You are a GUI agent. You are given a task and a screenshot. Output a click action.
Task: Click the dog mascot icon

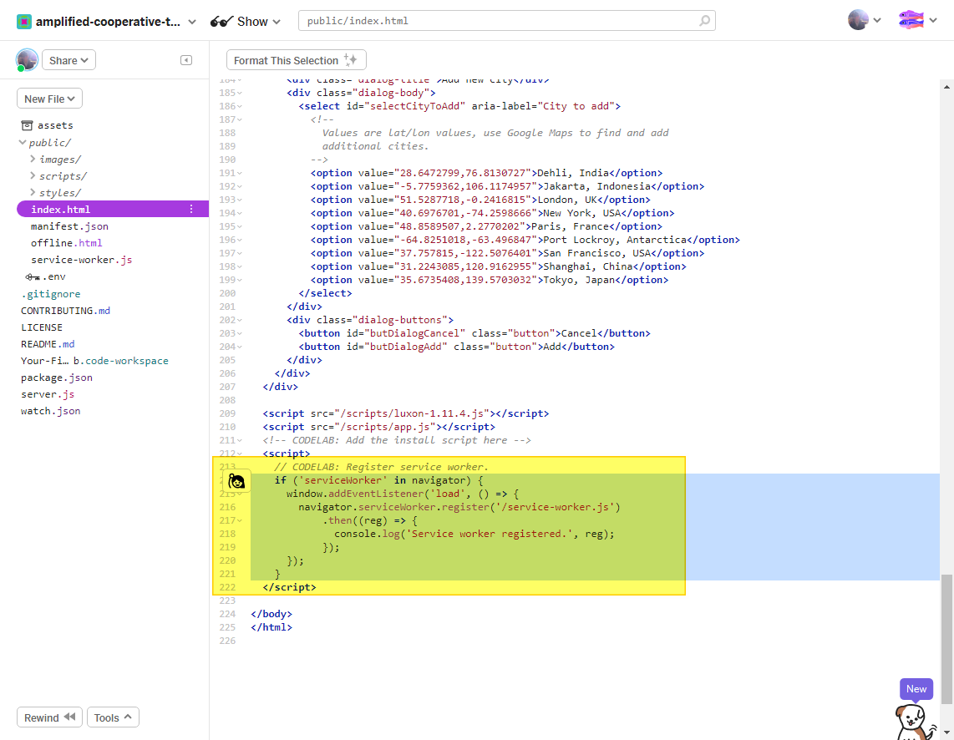[x=915, y=722]
